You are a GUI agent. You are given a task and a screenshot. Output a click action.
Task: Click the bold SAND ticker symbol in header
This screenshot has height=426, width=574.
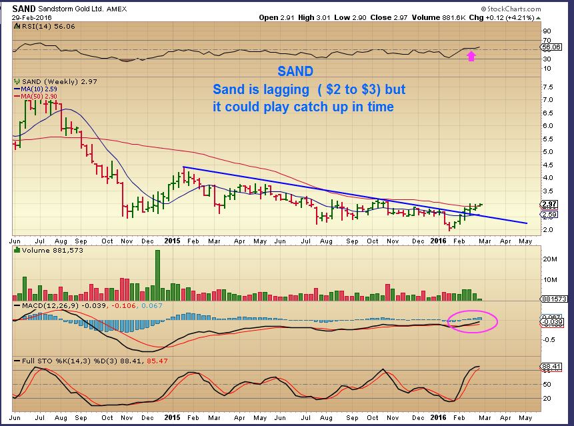[24, 9]
